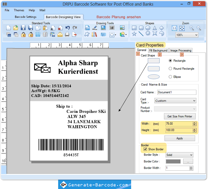Select the General tab in Card Properties

(141, 50)
